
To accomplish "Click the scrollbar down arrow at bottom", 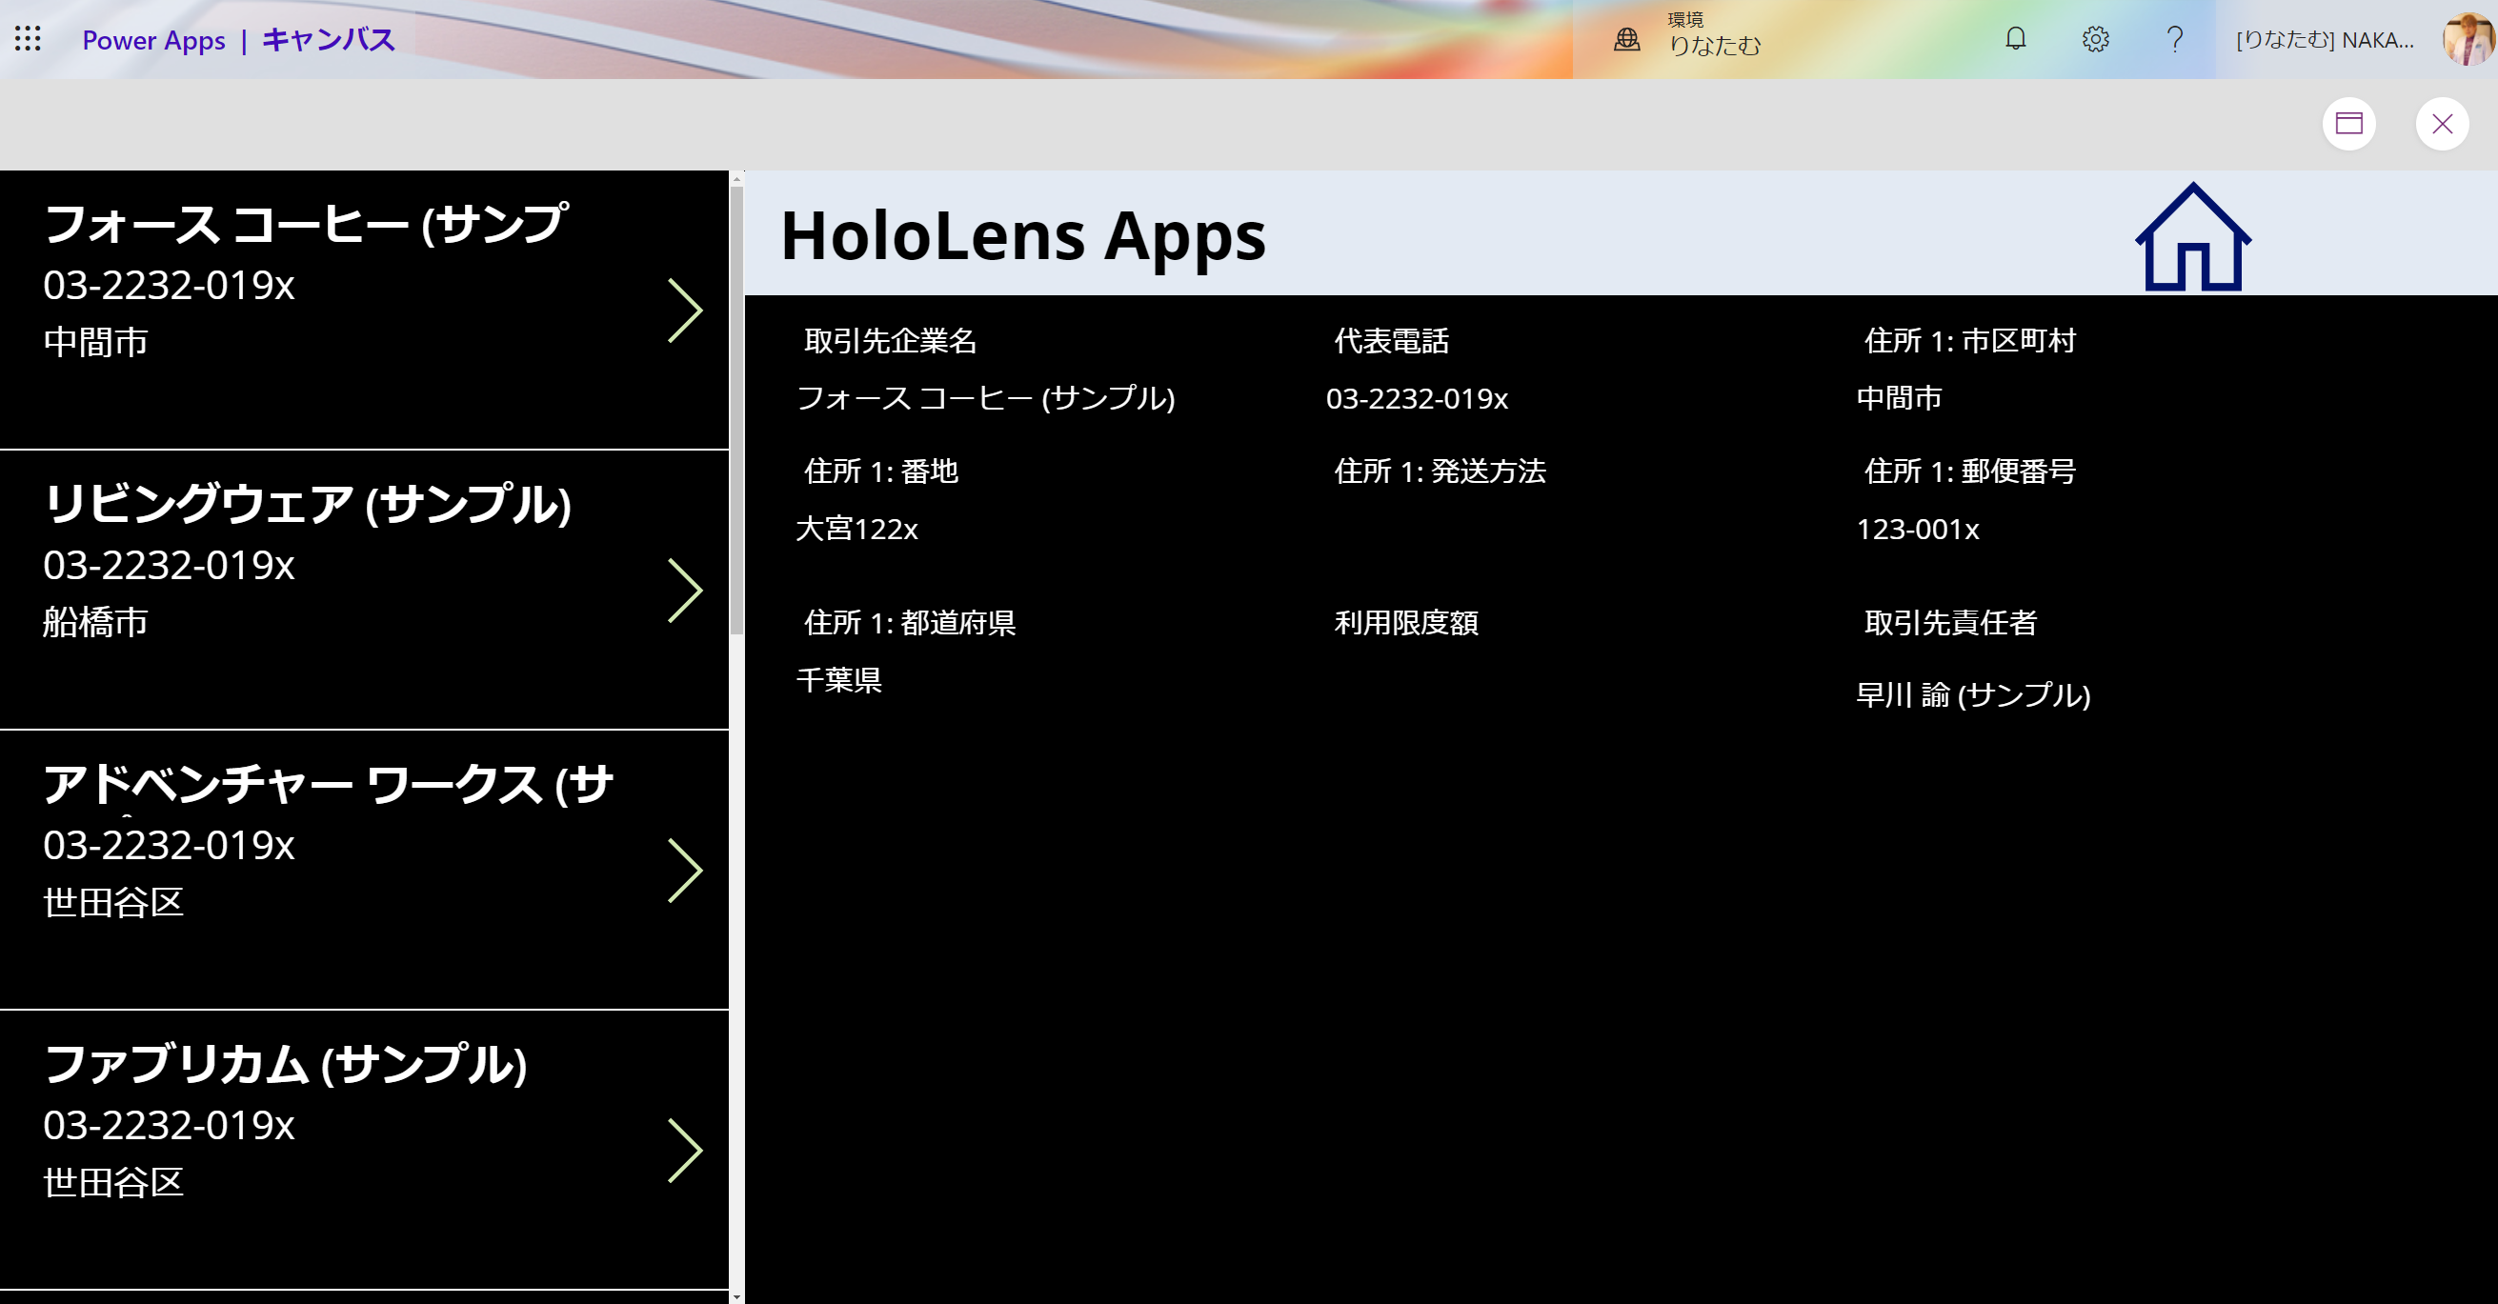I will [x=736, y=1296].
